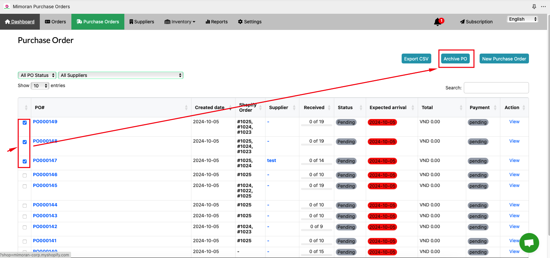Uncheck the PO000149 row checkbox
This screenshot has width=550, height=258.
[25, 123]
